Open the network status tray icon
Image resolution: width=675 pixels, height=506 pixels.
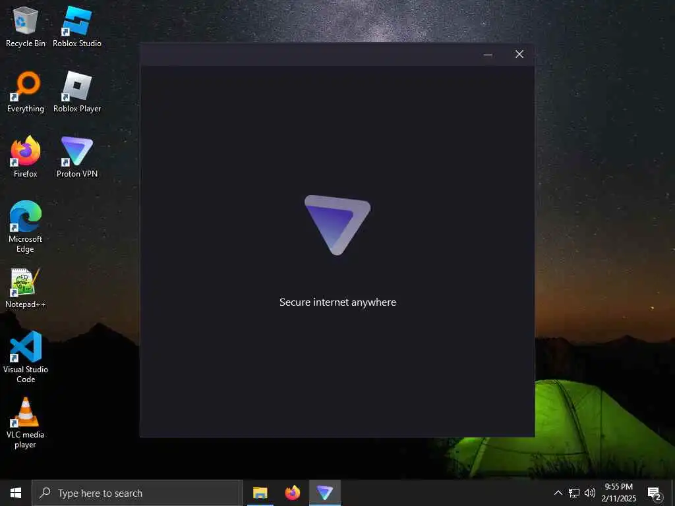574,493
